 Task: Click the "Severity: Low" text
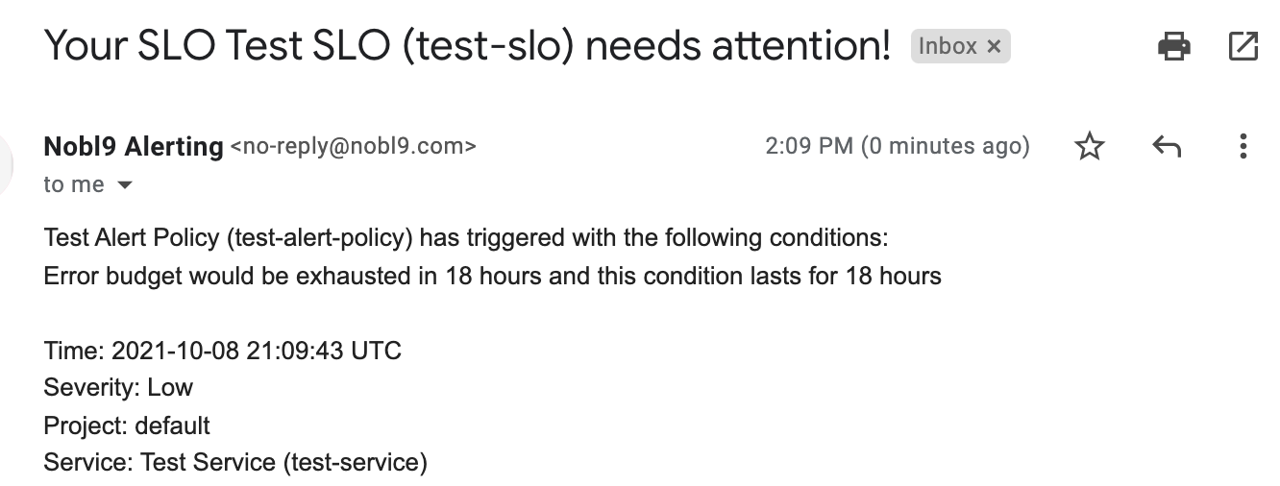click(x=118, y=388)
